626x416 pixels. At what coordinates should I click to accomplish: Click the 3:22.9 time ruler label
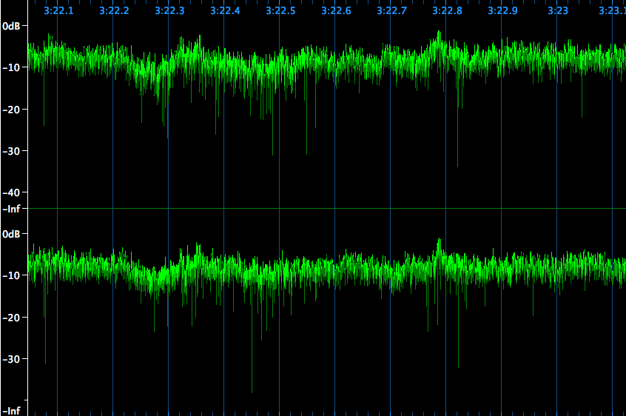pos(502,11)
